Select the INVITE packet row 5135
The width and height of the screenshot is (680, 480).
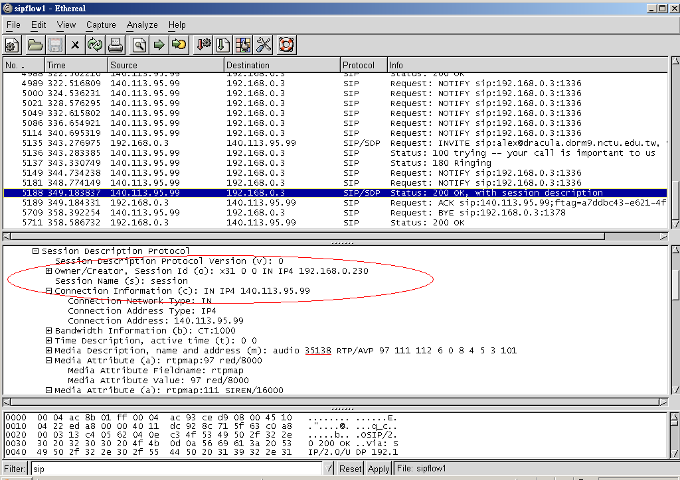coord(332,143)
